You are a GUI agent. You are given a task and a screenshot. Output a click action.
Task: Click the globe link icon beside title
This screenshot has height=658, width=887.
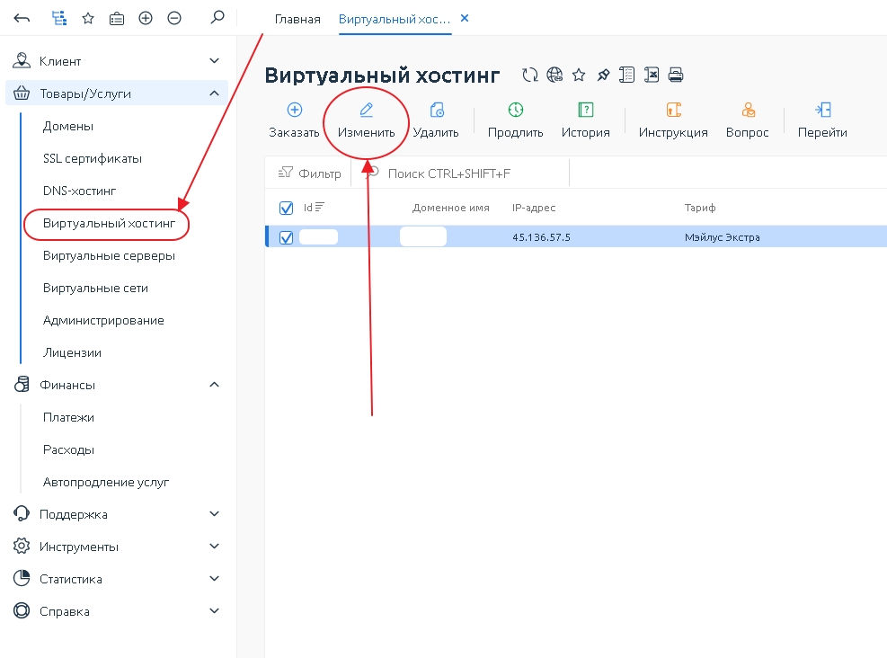[554, 75]
